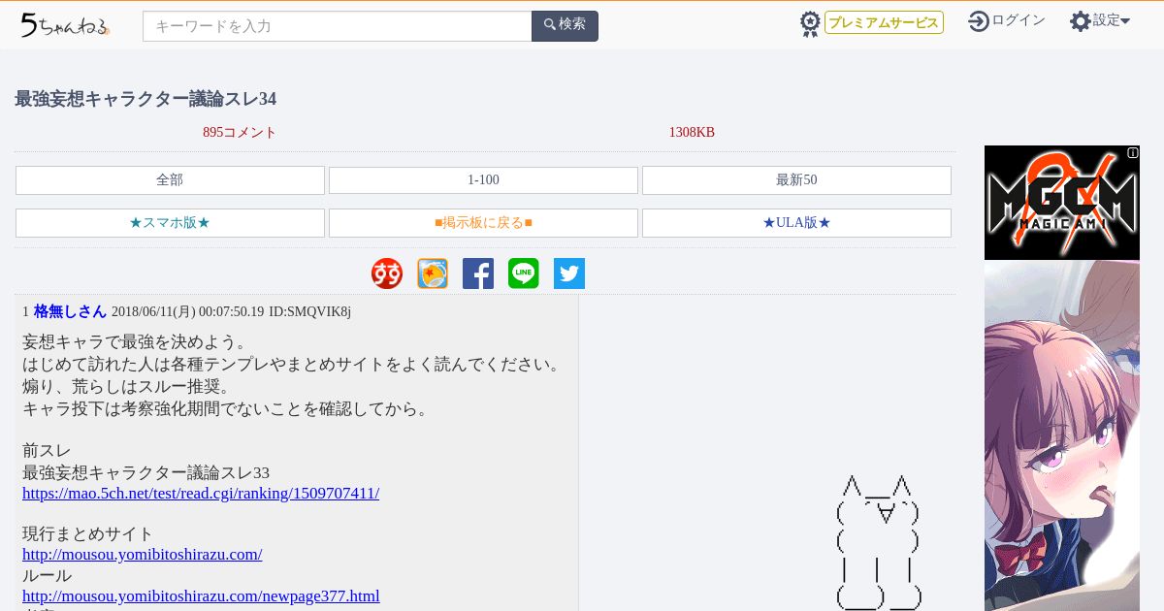
Task: Share thread on Twitter
Action: point(569,273)
